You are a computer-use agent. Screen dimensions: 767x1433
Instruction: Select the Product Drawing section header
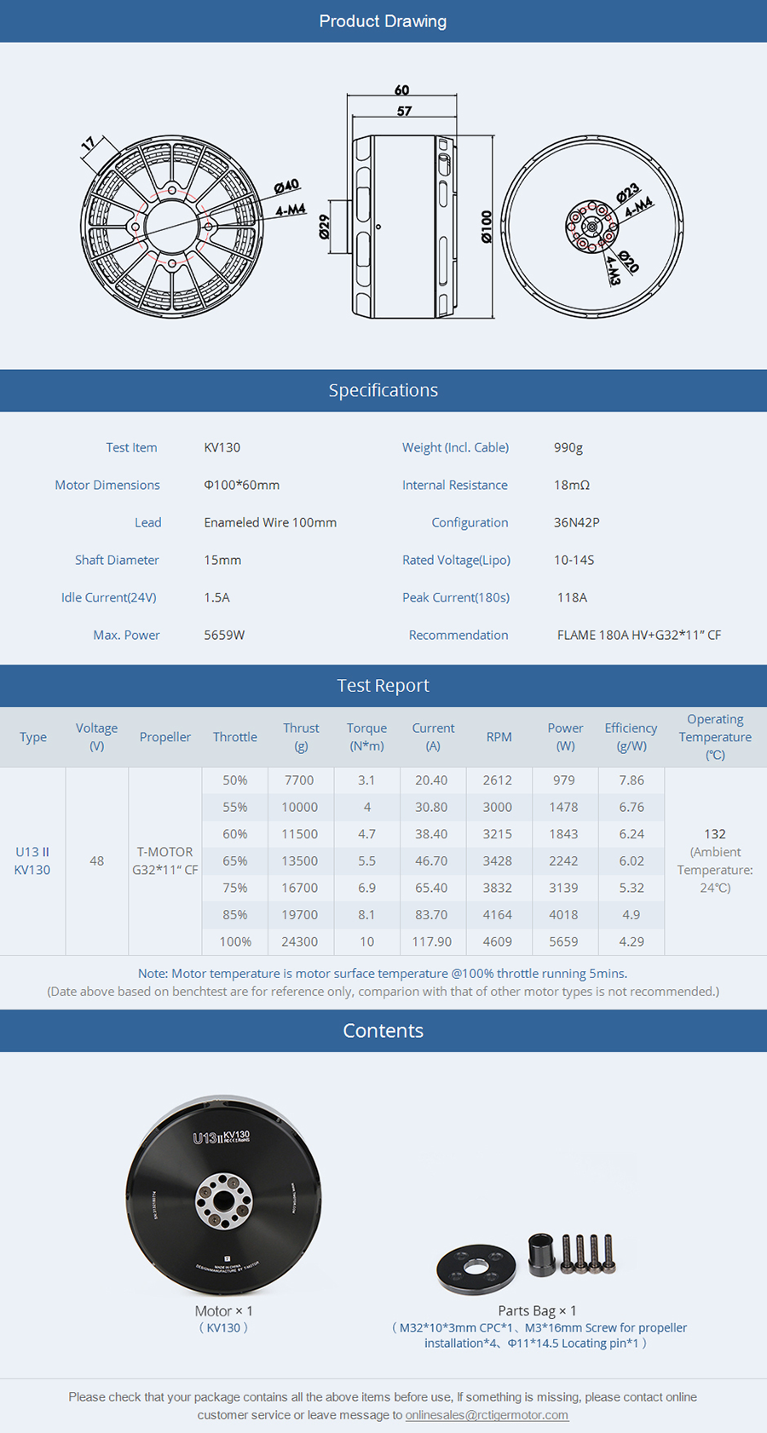(x=383, y=21)
